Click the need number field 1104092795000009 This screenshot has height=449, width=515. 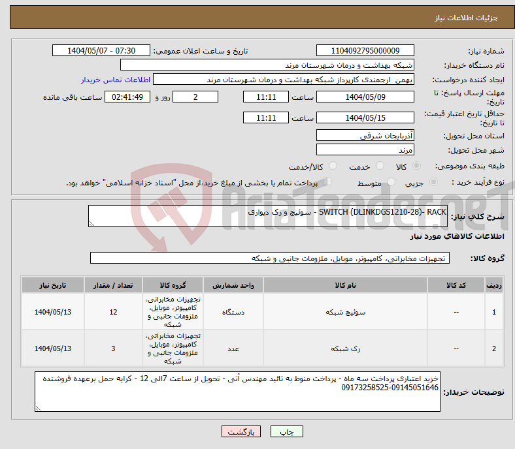pyautogui.click(x=365, y=51)
